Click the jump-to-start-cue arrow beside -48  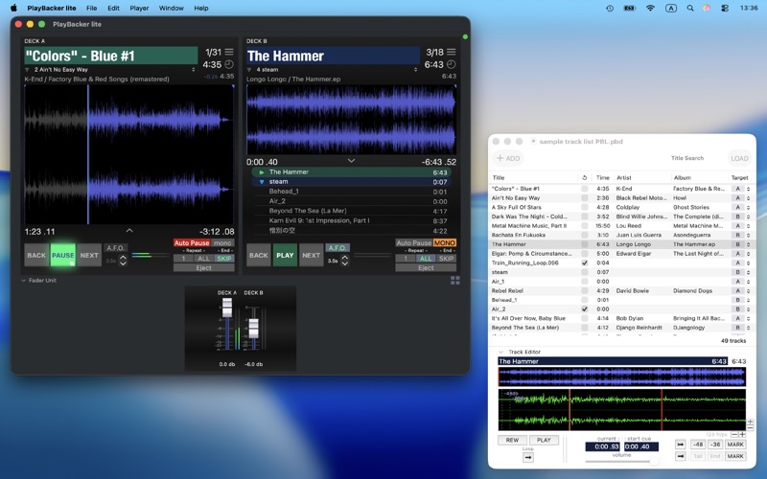(x=681, y=445)
